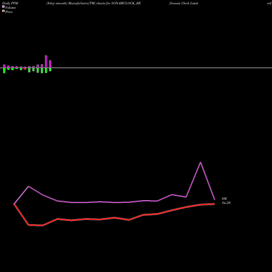Click the '84.20' price value label
The width and height of the screenshot is (272, 272).
coord(226,203)
